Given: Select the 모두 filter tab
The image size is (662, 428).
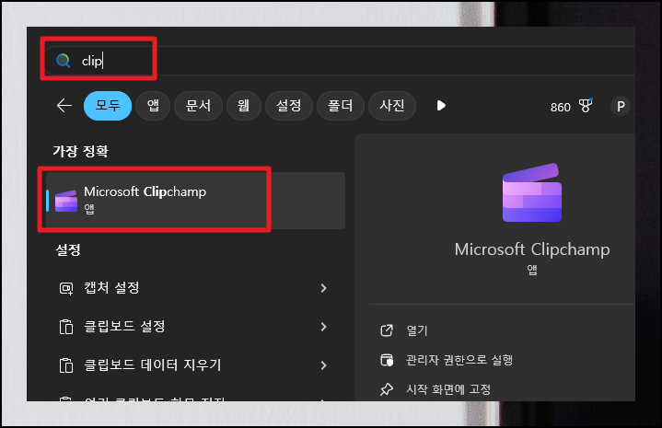Looking at the screenshot, I should (108, 106).
